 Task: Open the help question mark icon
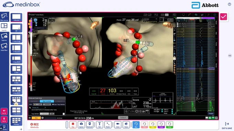tap(230, 4)
